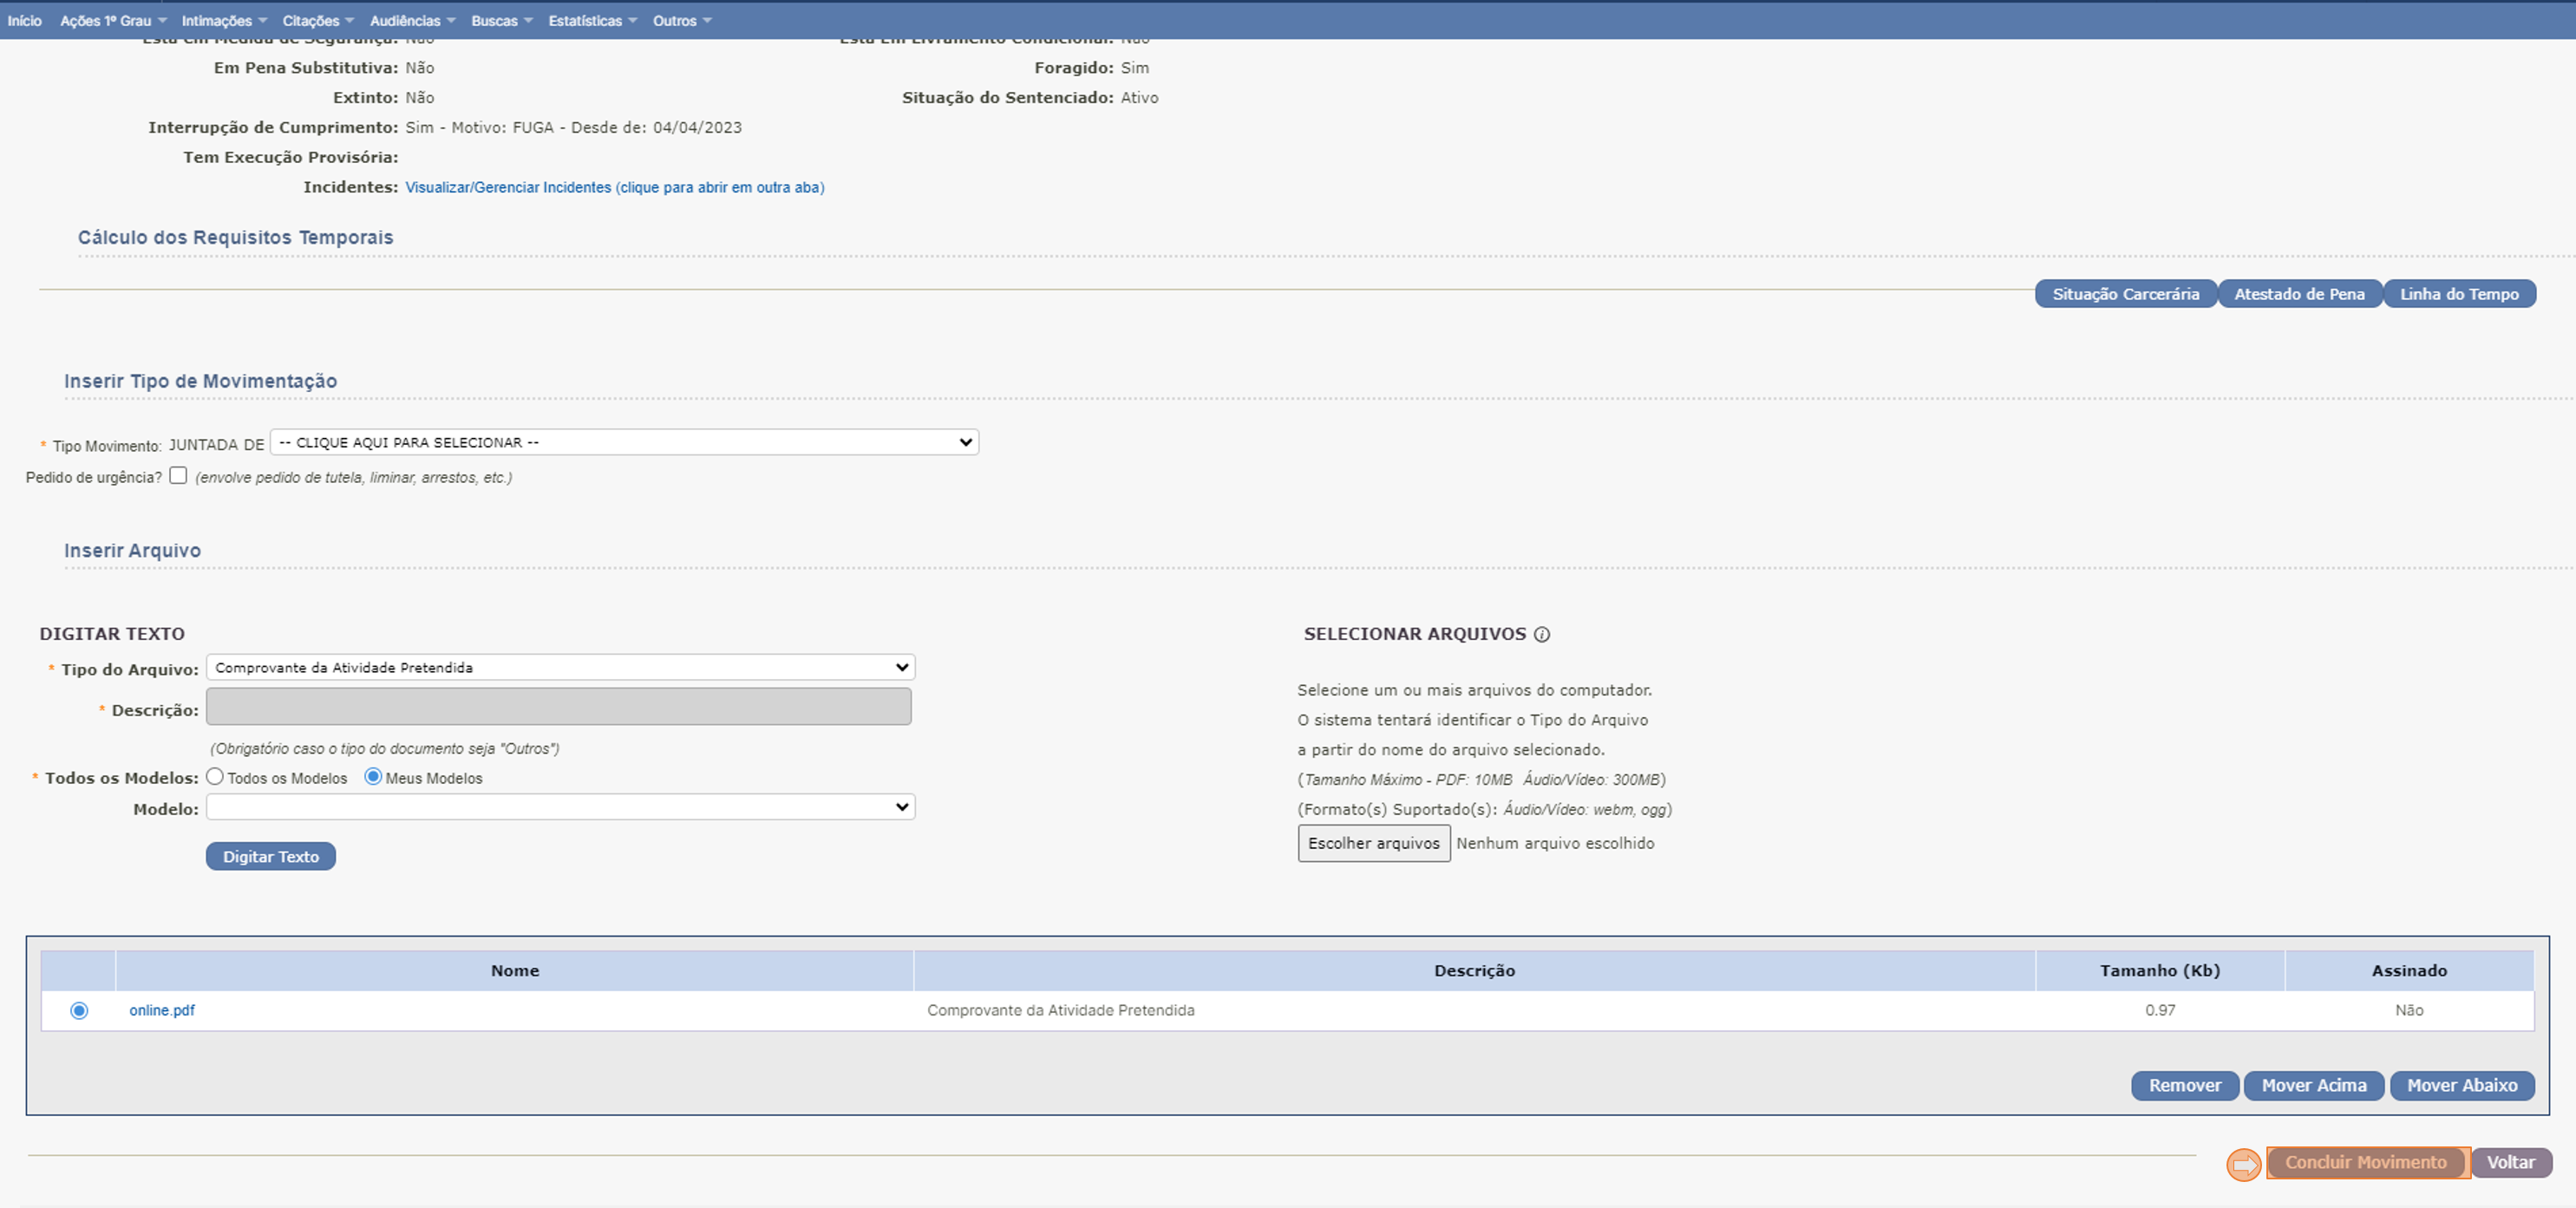Open the Audiências menu
The height and width of the screenshot is (1208, 2576).
412,20
